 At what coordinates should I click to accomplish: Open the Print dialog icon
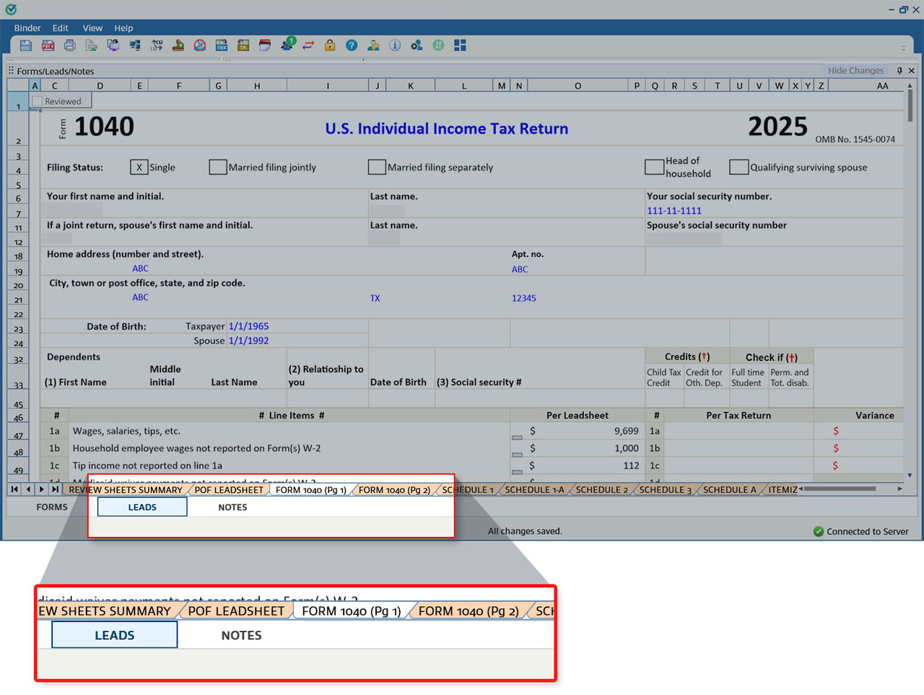[x=69, y=45]
